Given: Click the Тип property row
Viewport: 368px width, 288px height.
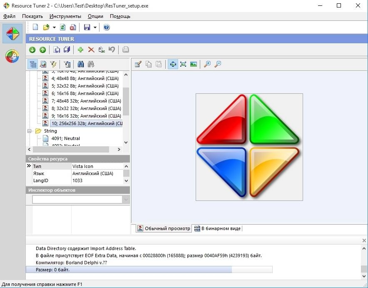Looking at the screenshot, I should (x=75, y=166).
